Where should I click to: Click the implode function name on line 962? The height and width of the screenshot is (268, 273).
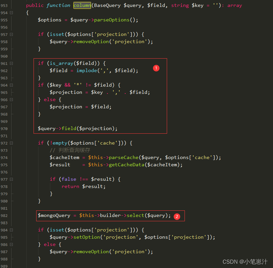[87, 70]
